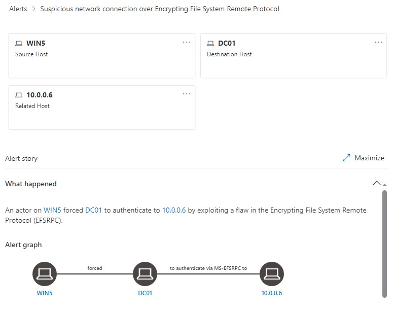Click the alert title breadcrumb item
Image resolution: width=394 pixels, height=311 pixels.
click(x=159, y=9)
